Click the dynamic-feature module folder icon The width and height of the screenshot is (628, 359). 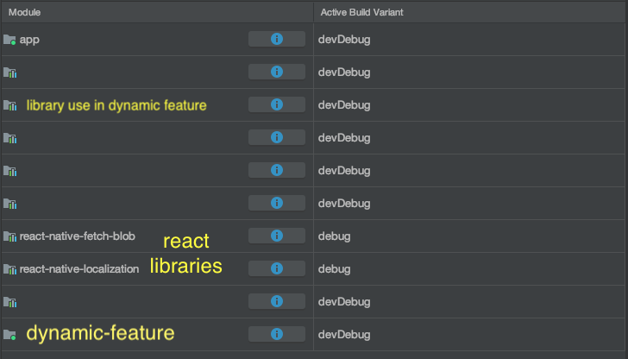point(9,335)
